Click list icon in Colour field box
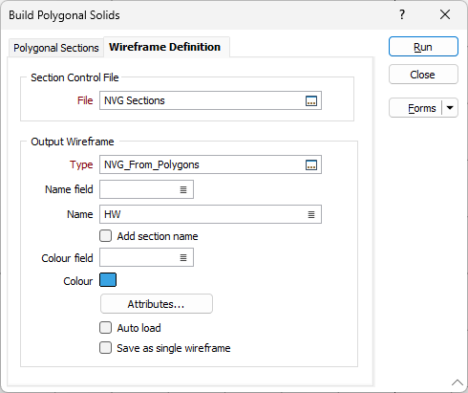 coord(183,257)
